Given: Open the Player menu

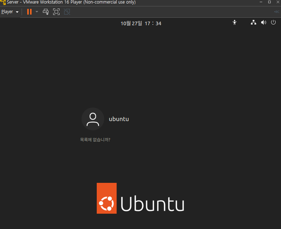Looking at the screenshot, I should (10, 12).
